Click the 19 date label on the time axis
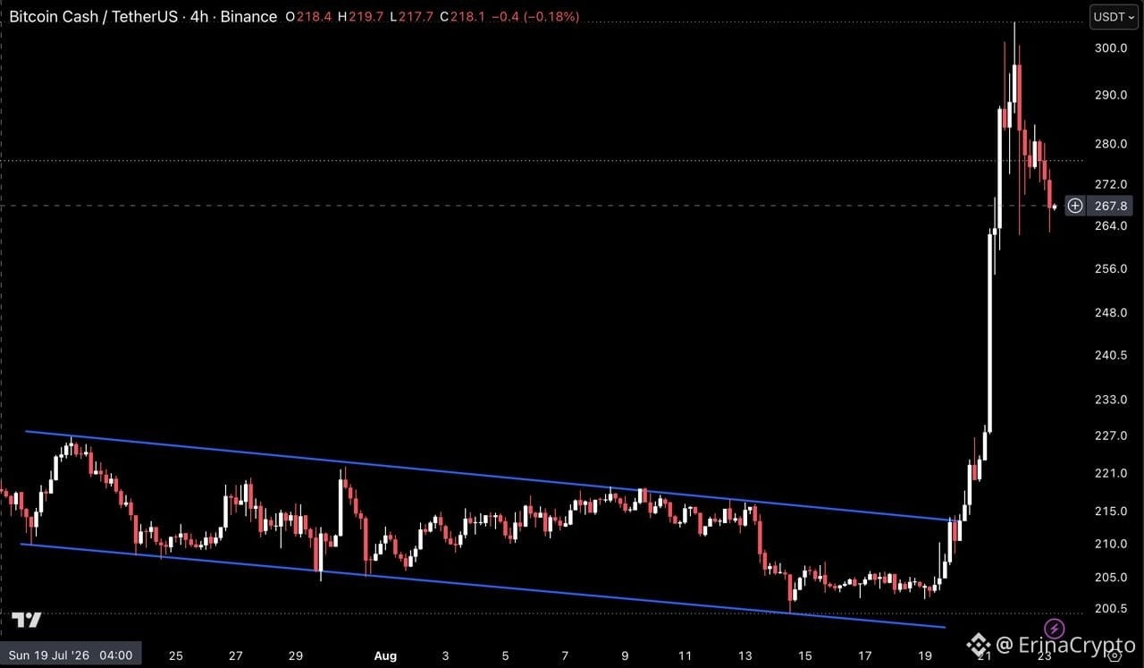Screen dimensions: 1144x668 tap(924, 655)
